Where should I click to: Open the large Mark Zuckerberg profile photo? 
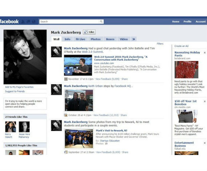tap(25, 57)
